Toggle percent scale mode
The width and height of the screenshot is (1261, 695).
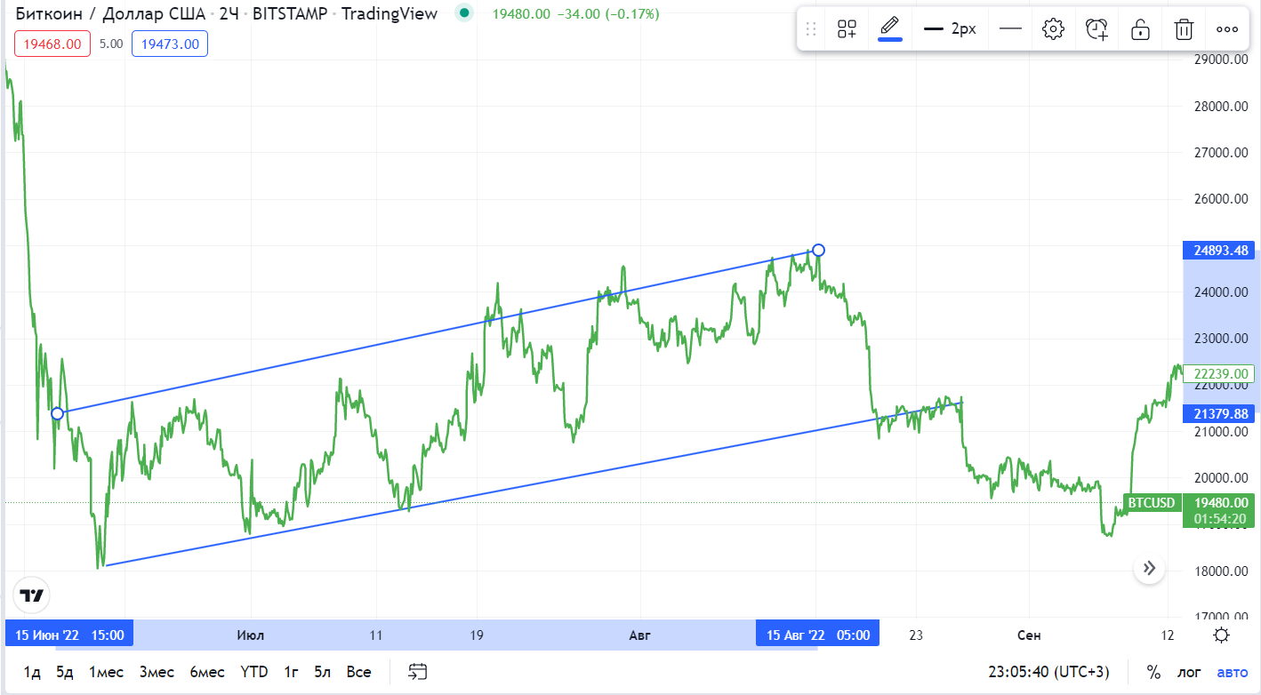click(x=1153, y=672)
